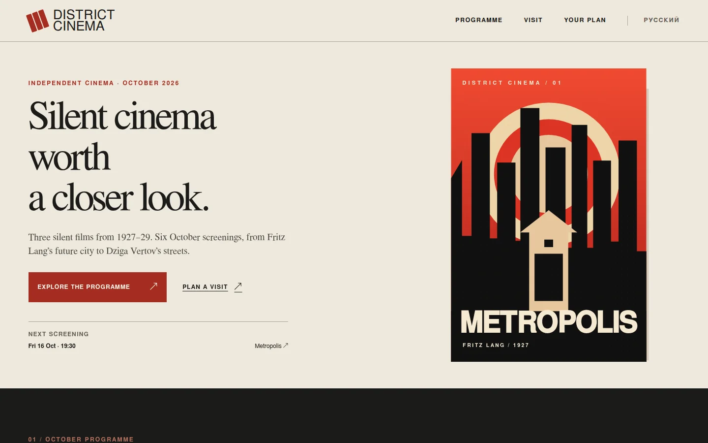Switch language to Русский
The image size is (708, 443).
(x=661, y=20)
